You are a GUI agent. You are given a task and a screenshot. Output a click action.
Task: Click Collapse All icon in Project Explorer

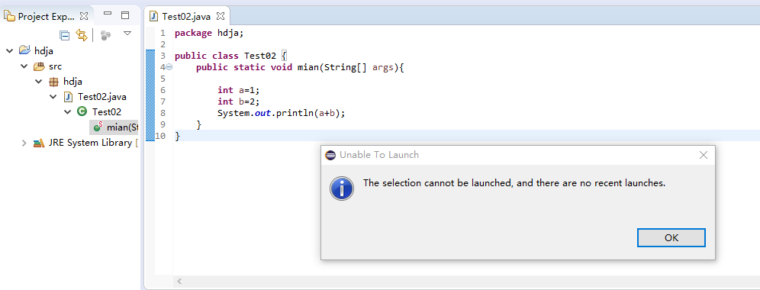64,35
